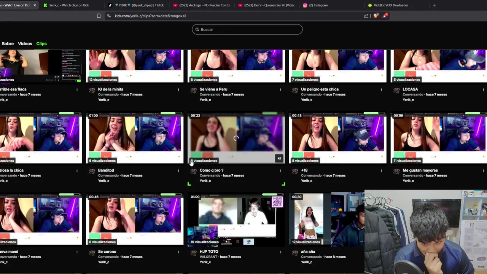487x274 pixels.
Task: Click channel avatar beside 'Banditod'
Action: point(92,172)
